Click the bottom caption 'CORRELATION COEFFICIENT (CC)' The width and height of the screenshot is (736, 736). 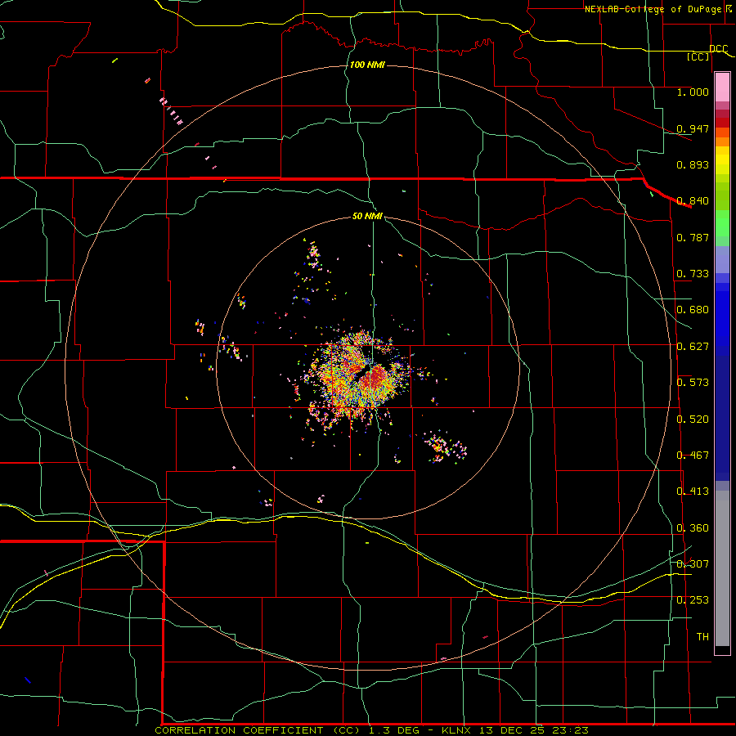[x=258, y=730]
